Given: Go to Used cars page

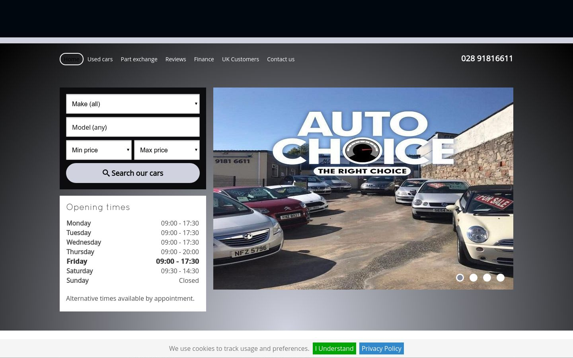Looking at the screenshot, I should click(x=100, y=59).
